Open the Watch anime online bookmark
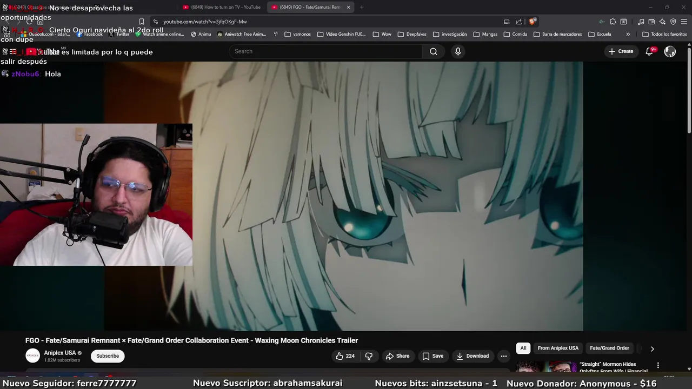Viewport: 692px width, 389px height. (159, 34)
